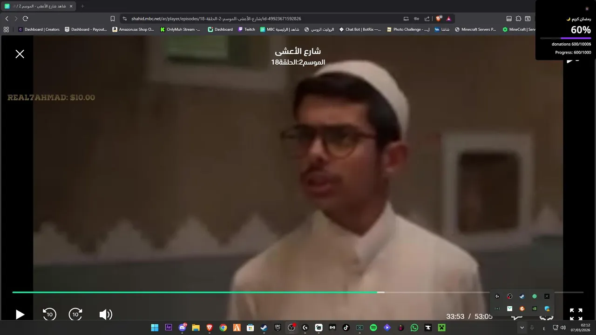Open Steam icon in the tray overflow

click(522, 296)
